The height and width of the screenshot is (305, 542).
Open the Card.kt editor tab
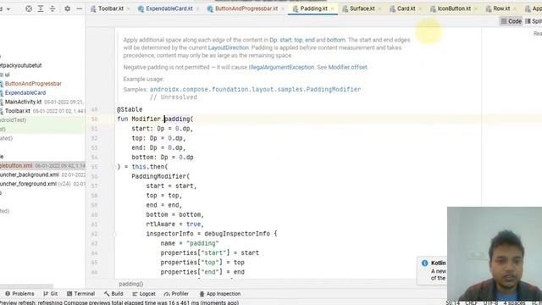406,8
